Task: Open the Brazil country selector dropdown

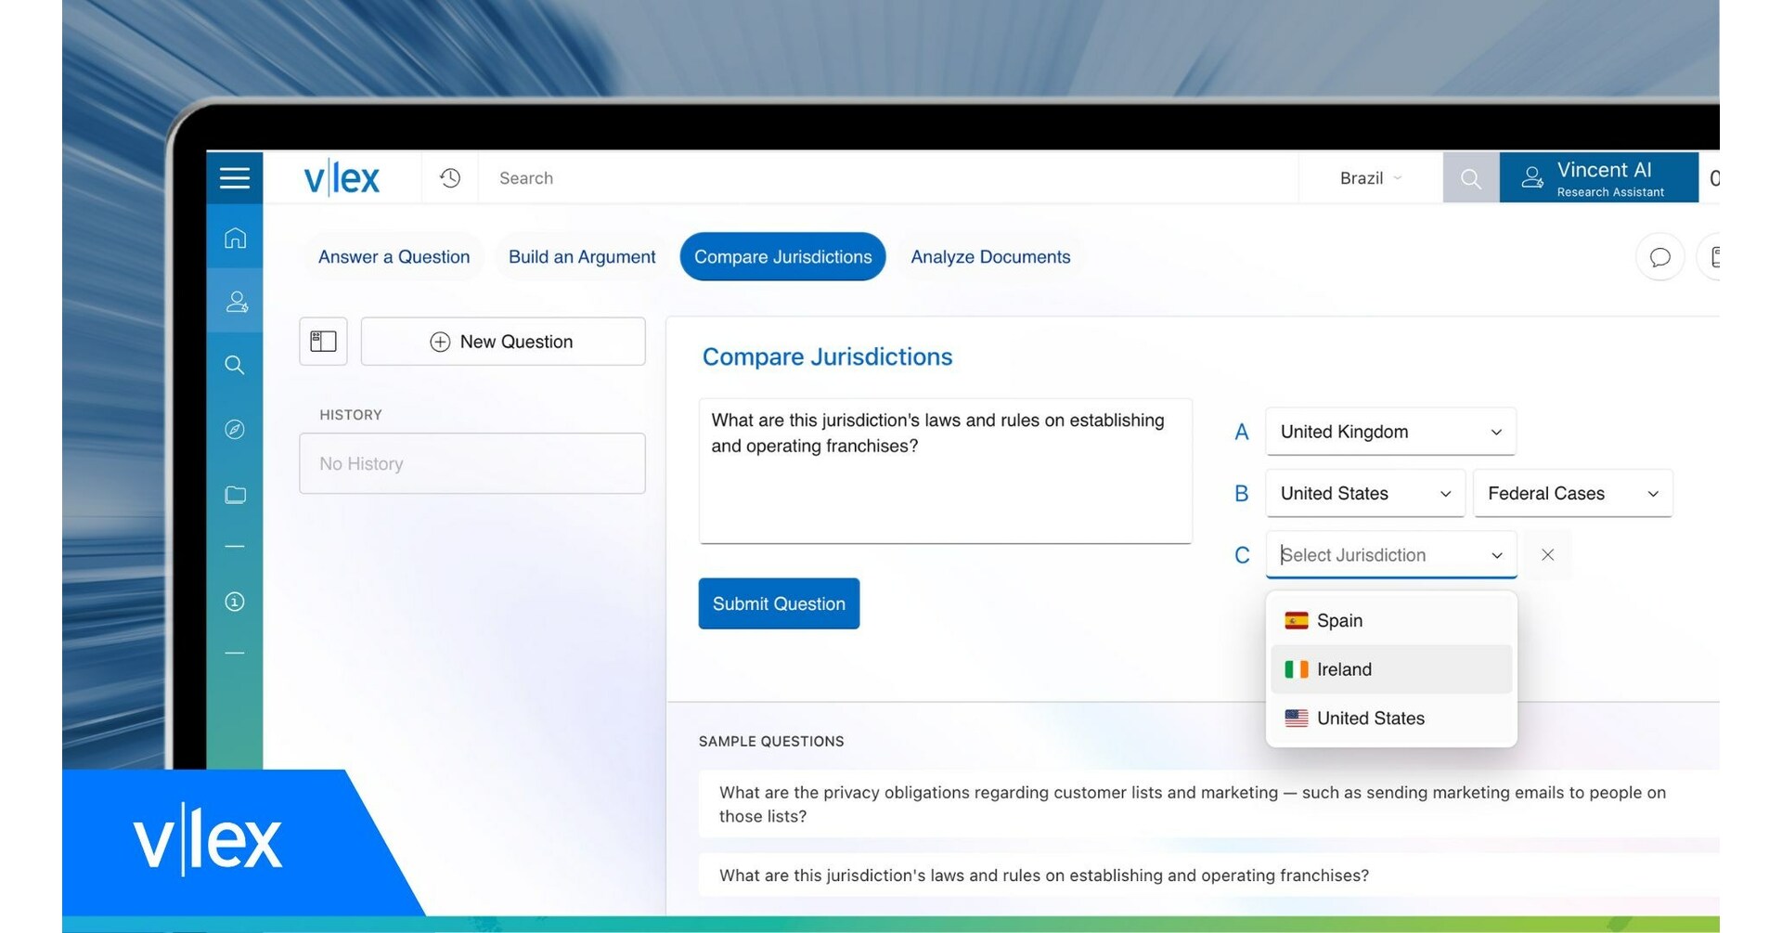Action: click(1368, 177)
